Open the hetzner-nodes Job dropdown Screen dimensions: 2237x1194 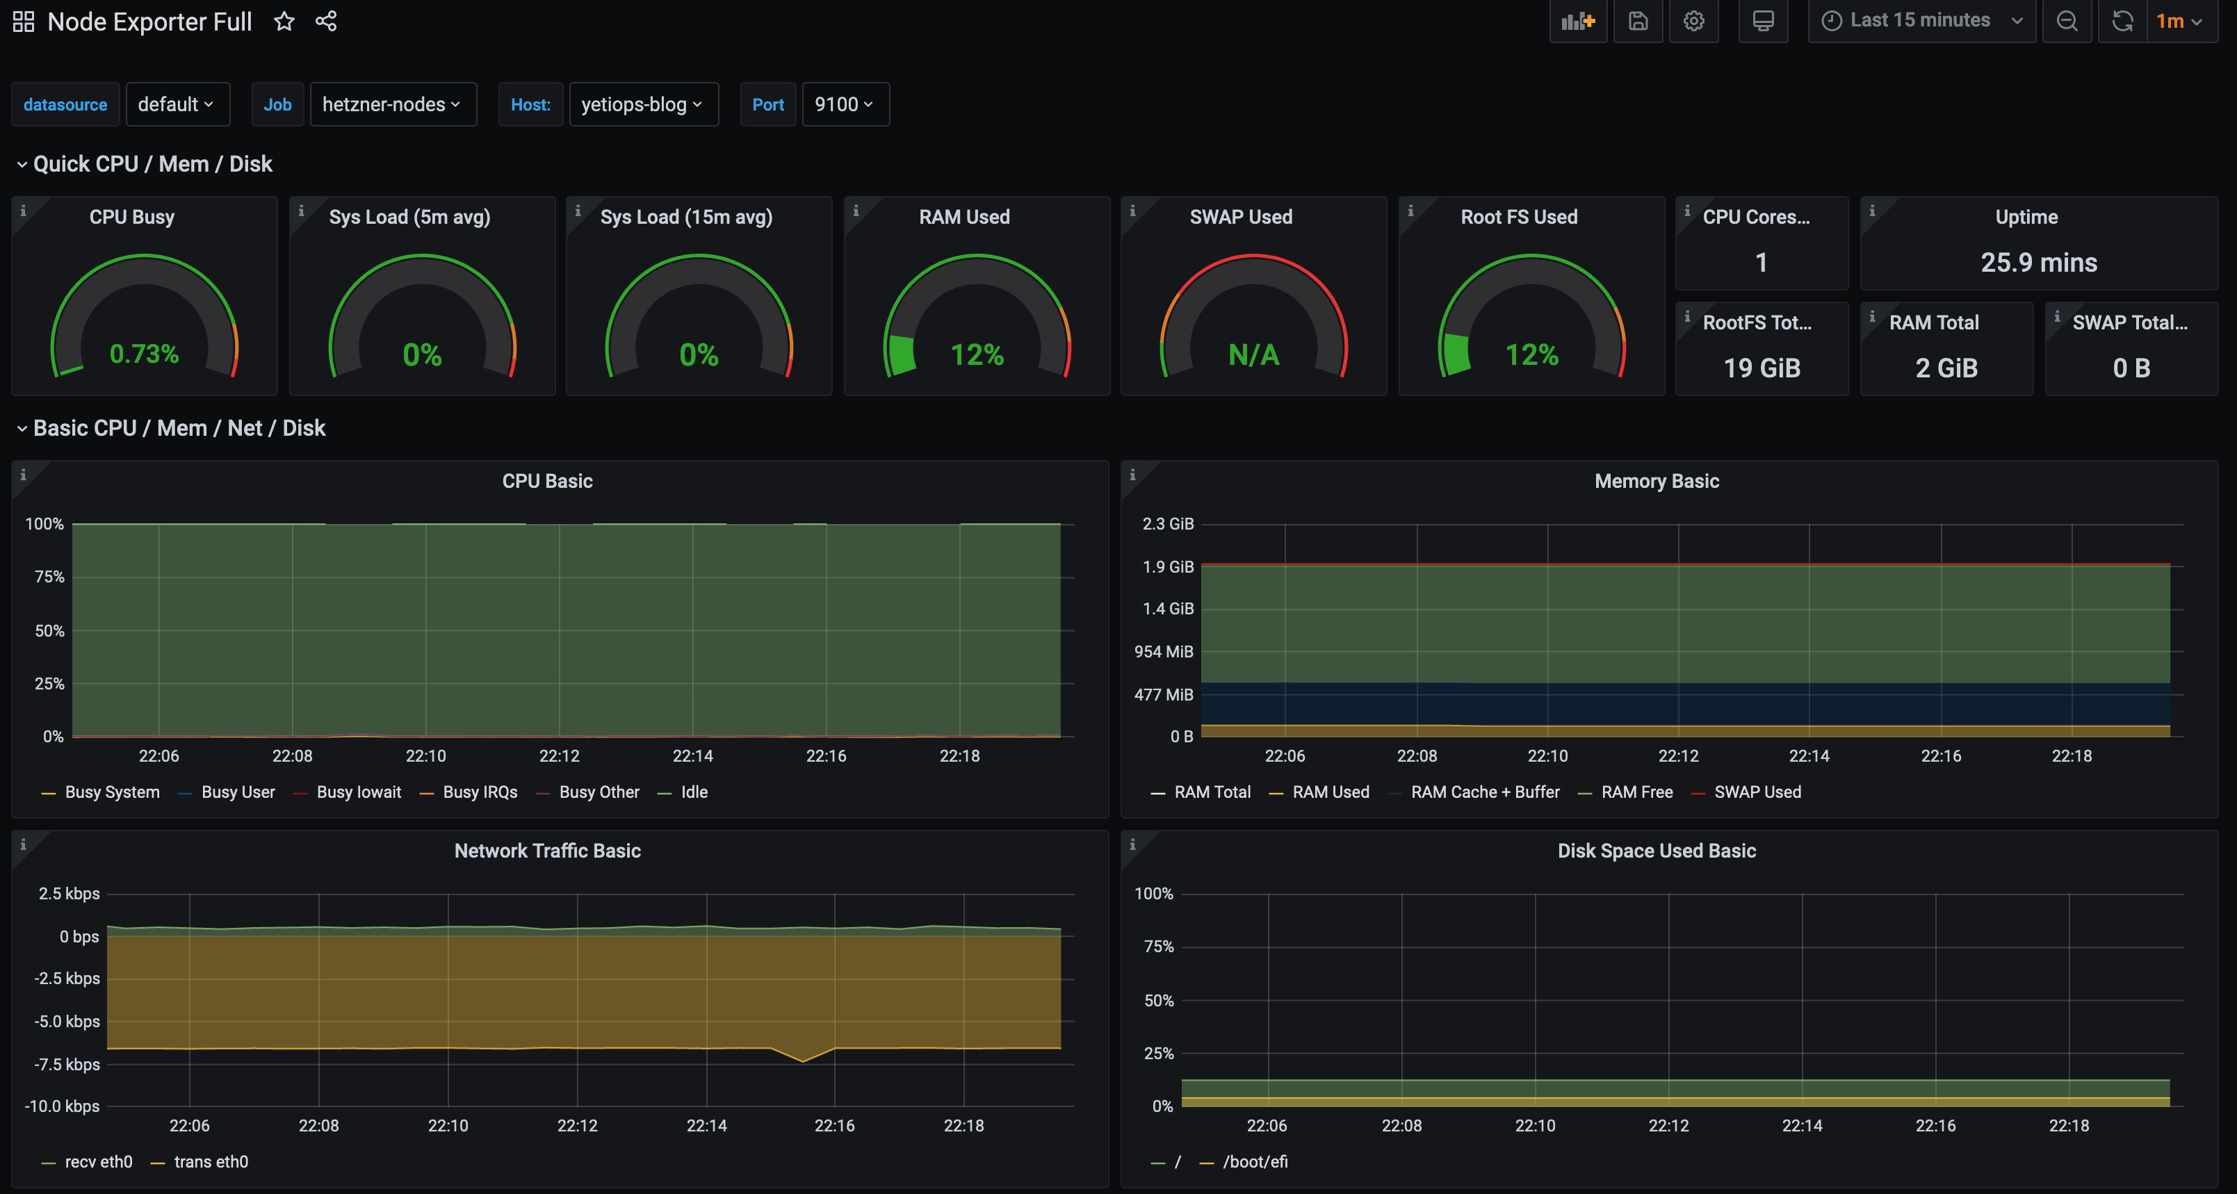click(393, 104)
